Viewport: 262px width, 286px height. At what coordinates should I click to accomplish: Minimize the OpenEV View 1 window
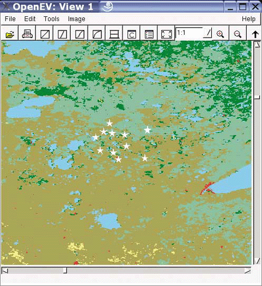pos(230,7)
